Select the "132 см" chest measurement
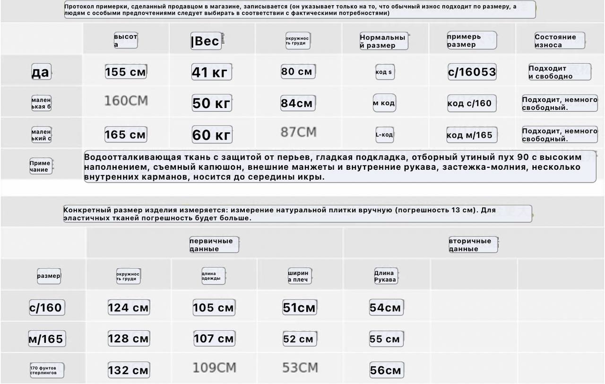 129,370
